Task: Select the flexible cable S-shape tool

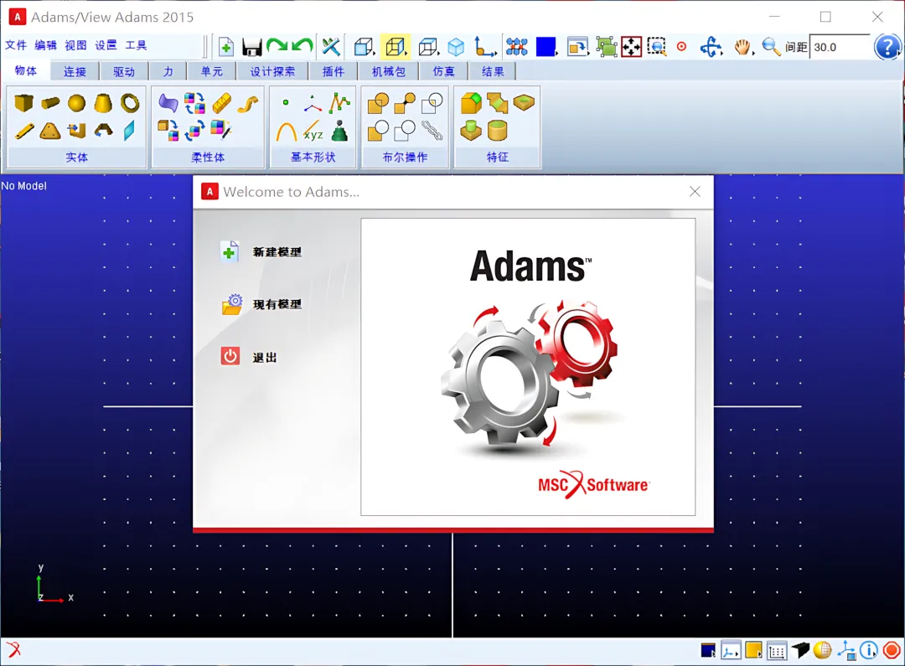Action: coord(248,103)
